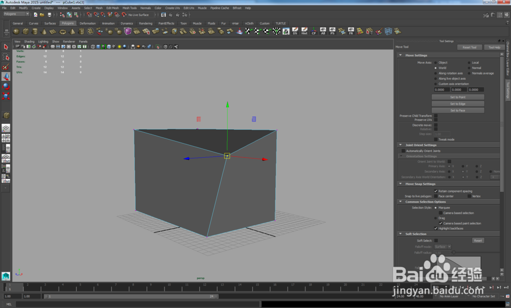Activate the Rotate tool sphere icon
The image size is (511, 308).
(6, 86)
